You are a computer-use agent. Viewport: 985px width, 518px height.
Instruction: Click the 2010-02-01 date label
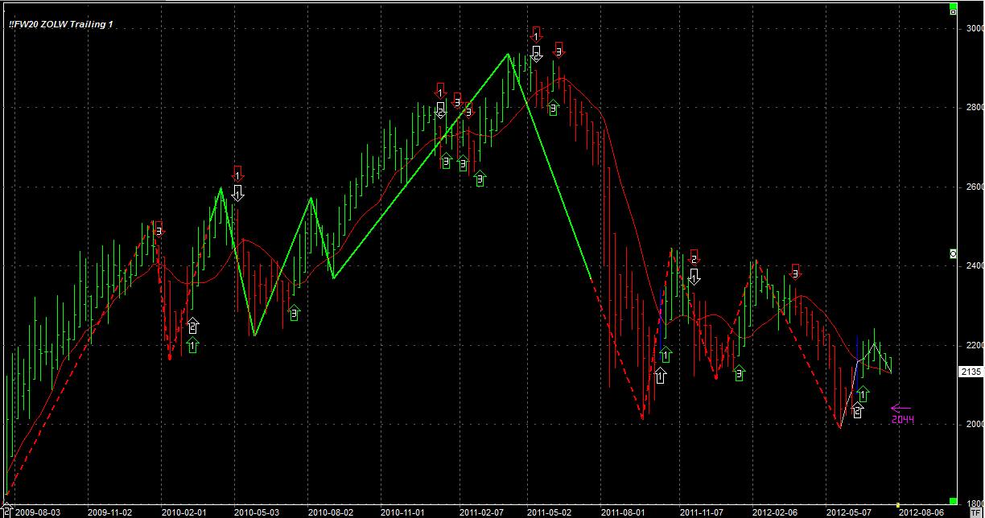tap(183, 512)
